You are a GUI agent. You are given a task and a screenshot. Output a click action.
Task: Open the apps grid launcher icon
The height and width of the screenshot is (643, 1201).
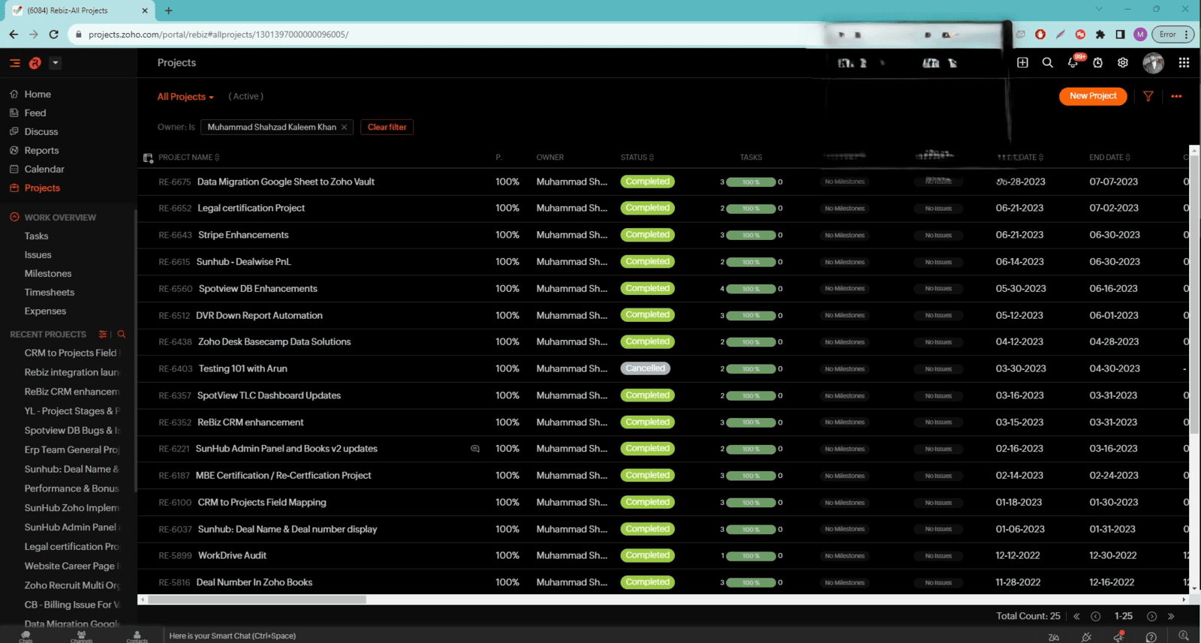tap(1184, 63)
